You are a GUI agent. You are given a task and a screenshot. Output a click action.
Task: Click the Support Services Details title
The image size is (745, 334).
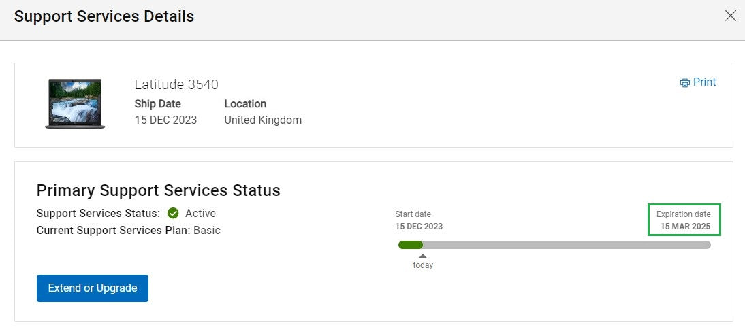[104, 16]
